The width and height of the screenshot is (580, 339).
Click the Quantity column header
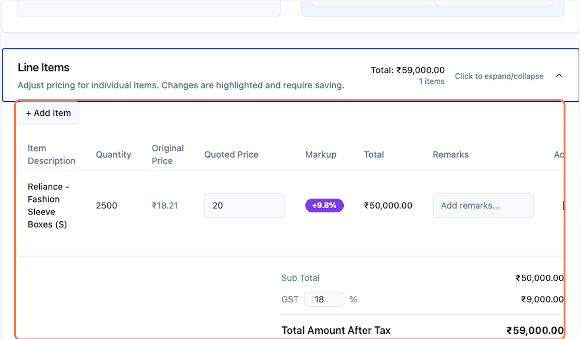coord(114,154)
